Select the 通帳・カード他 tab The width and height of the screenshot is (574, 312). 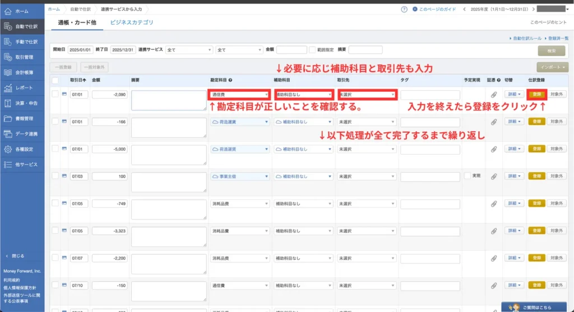coord(77,22)
